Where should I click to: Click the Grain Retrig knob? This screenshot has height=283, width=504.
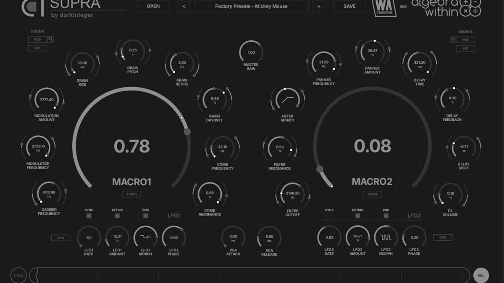tap(182, 65)
